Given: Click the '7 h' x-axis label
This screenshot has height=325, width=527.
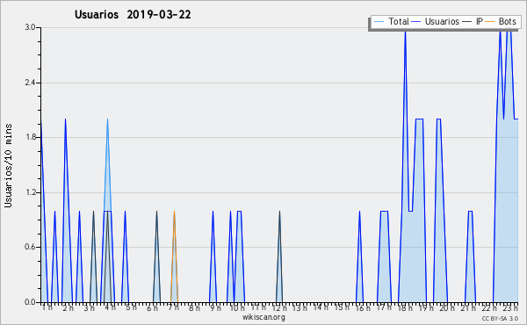Looking at the screenshot, I should click(173, 307).
